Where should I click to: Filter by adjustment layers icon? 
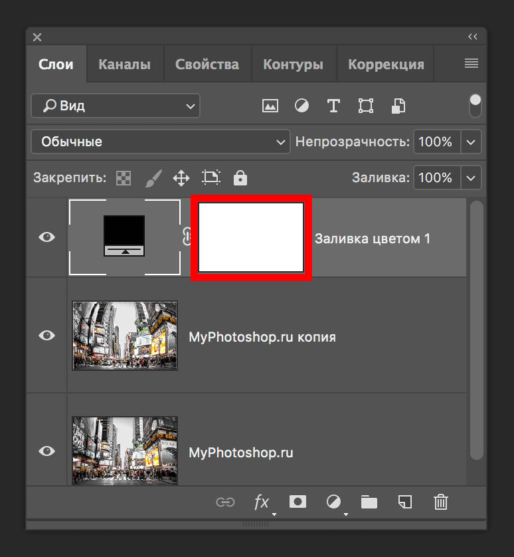point(301,106)
